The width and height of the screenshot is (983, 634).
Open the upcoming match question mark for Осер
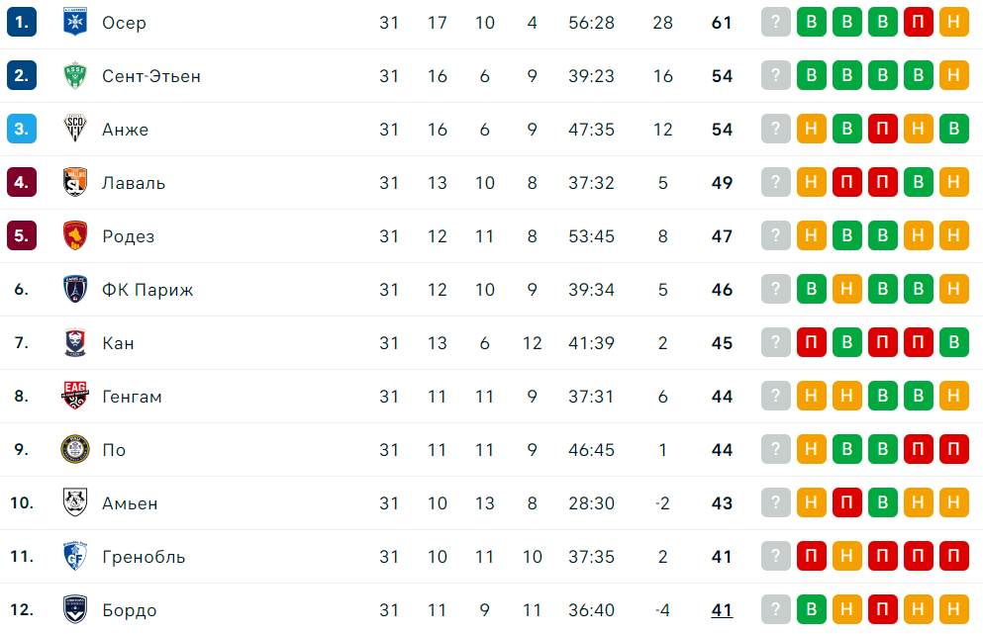(775, 22)
